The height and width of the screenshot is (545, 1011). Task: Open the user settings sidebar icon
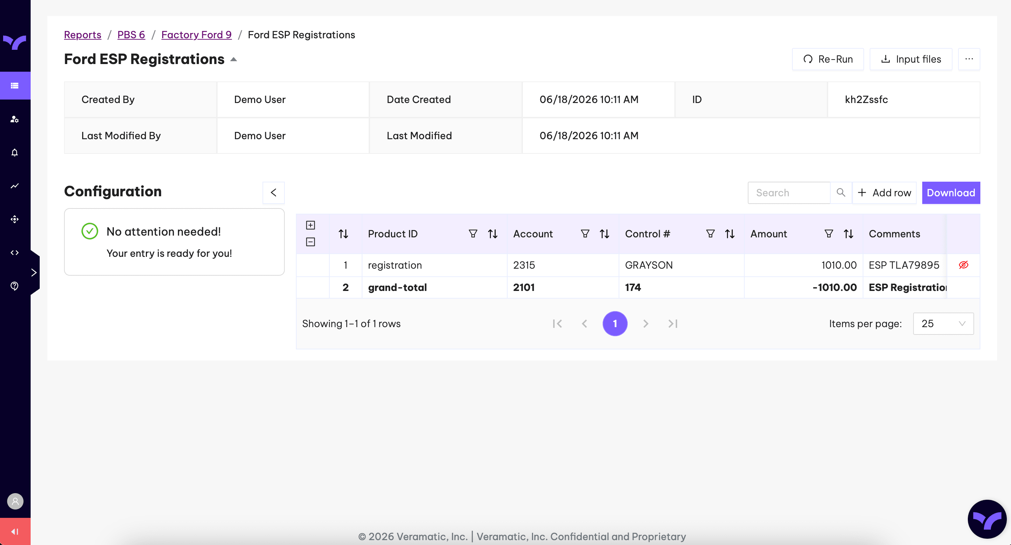[x=15, y=119]
